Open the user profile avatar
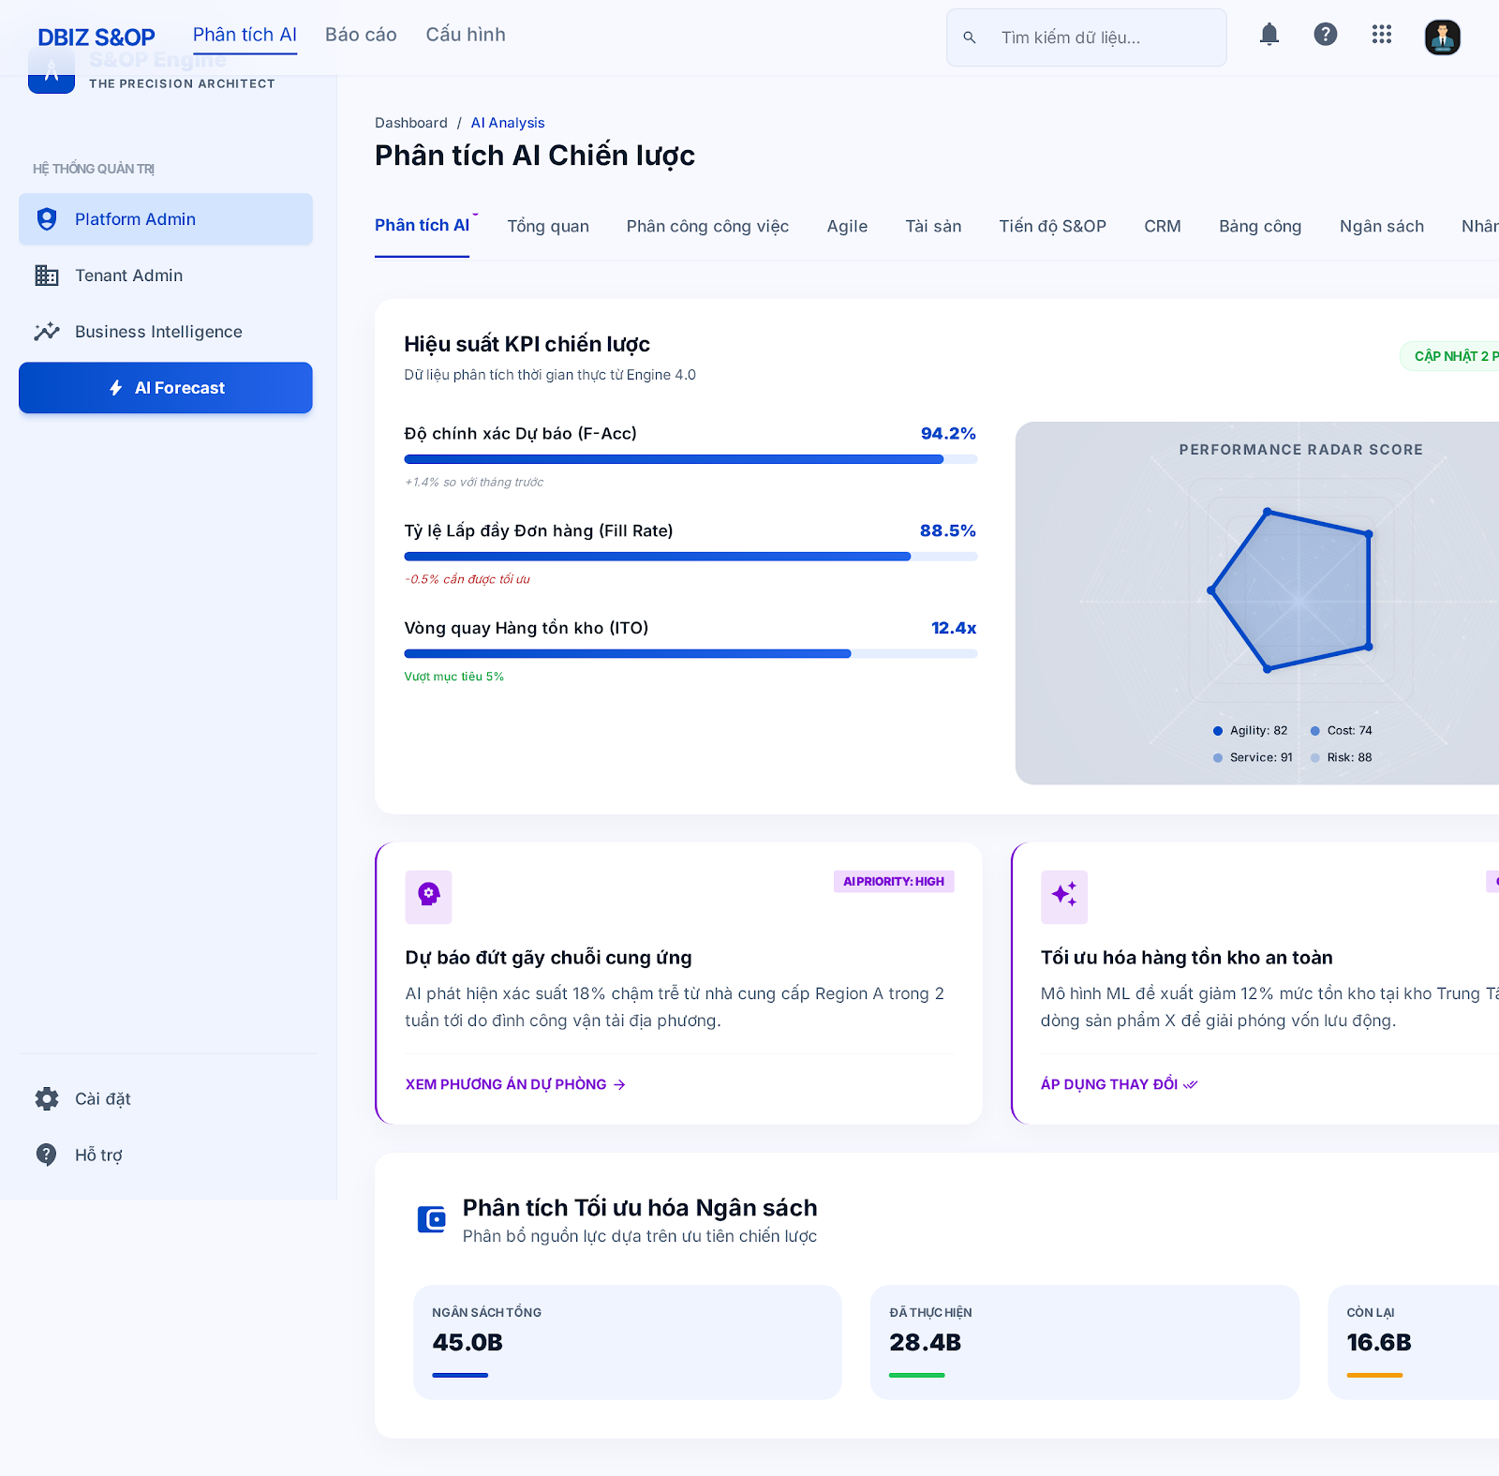Image resolution: width=1499 pixels, height=1476 pixels. click(x=1443, y=37)
